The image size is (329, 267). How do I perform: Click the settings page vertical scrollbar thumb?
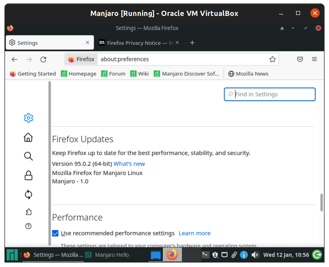click(x=322, y=202)
